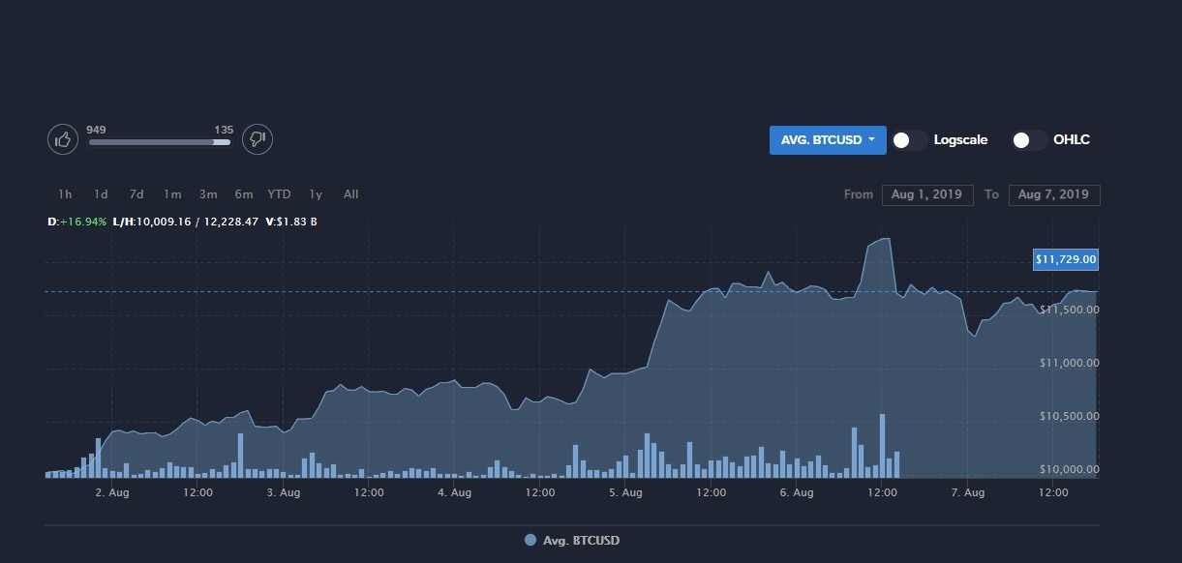This screenshot has height=563, width=1182.
Task: Select the All time range
Action: pos(350,193)
